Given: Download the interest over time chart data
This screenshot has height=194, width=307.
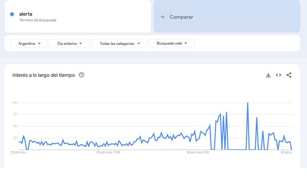Looking at the screenshot, I should (268, 75).
